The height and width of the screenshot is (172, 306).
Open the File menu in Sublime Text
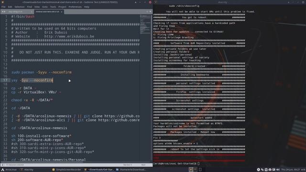3,7
